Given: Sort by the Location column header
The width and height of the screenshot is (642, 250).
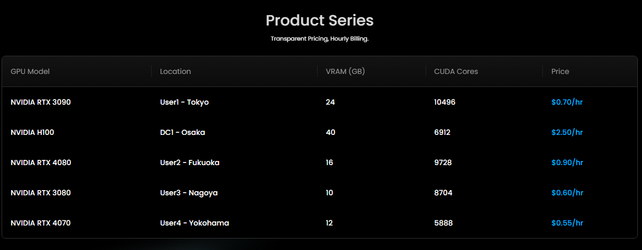Looking at the screenshot, I should click(x=175, y=71).
